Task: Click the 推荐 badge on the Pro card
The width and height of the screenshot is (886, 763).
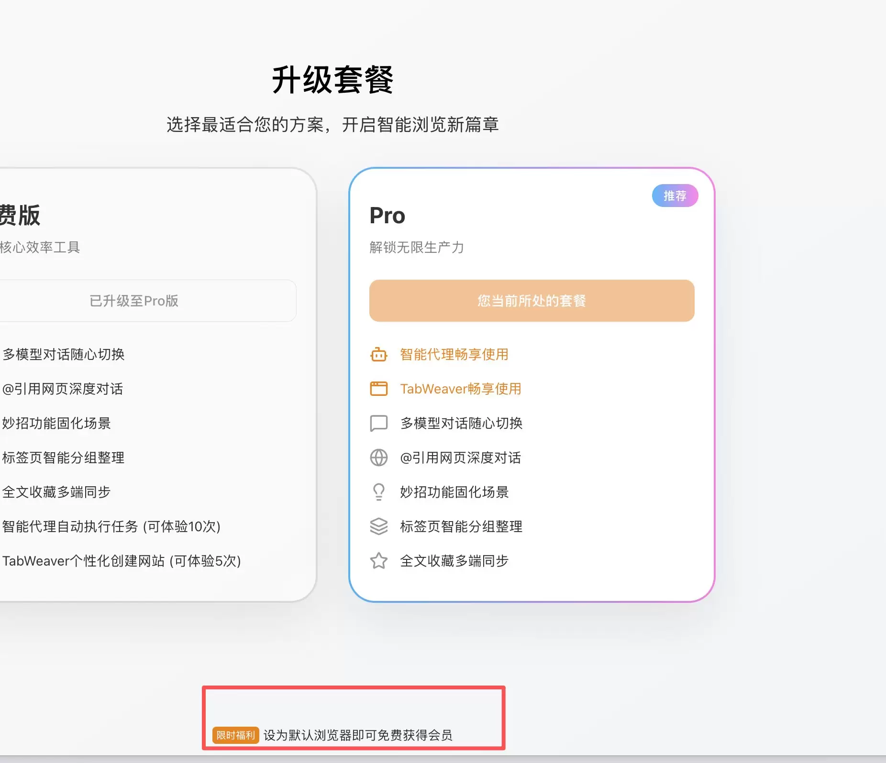Action: coord(675,196)
